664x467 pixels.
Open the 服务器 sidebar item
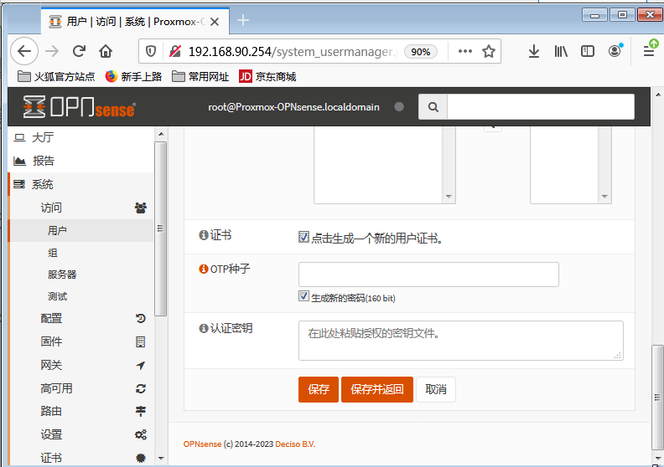coord(62,275)
